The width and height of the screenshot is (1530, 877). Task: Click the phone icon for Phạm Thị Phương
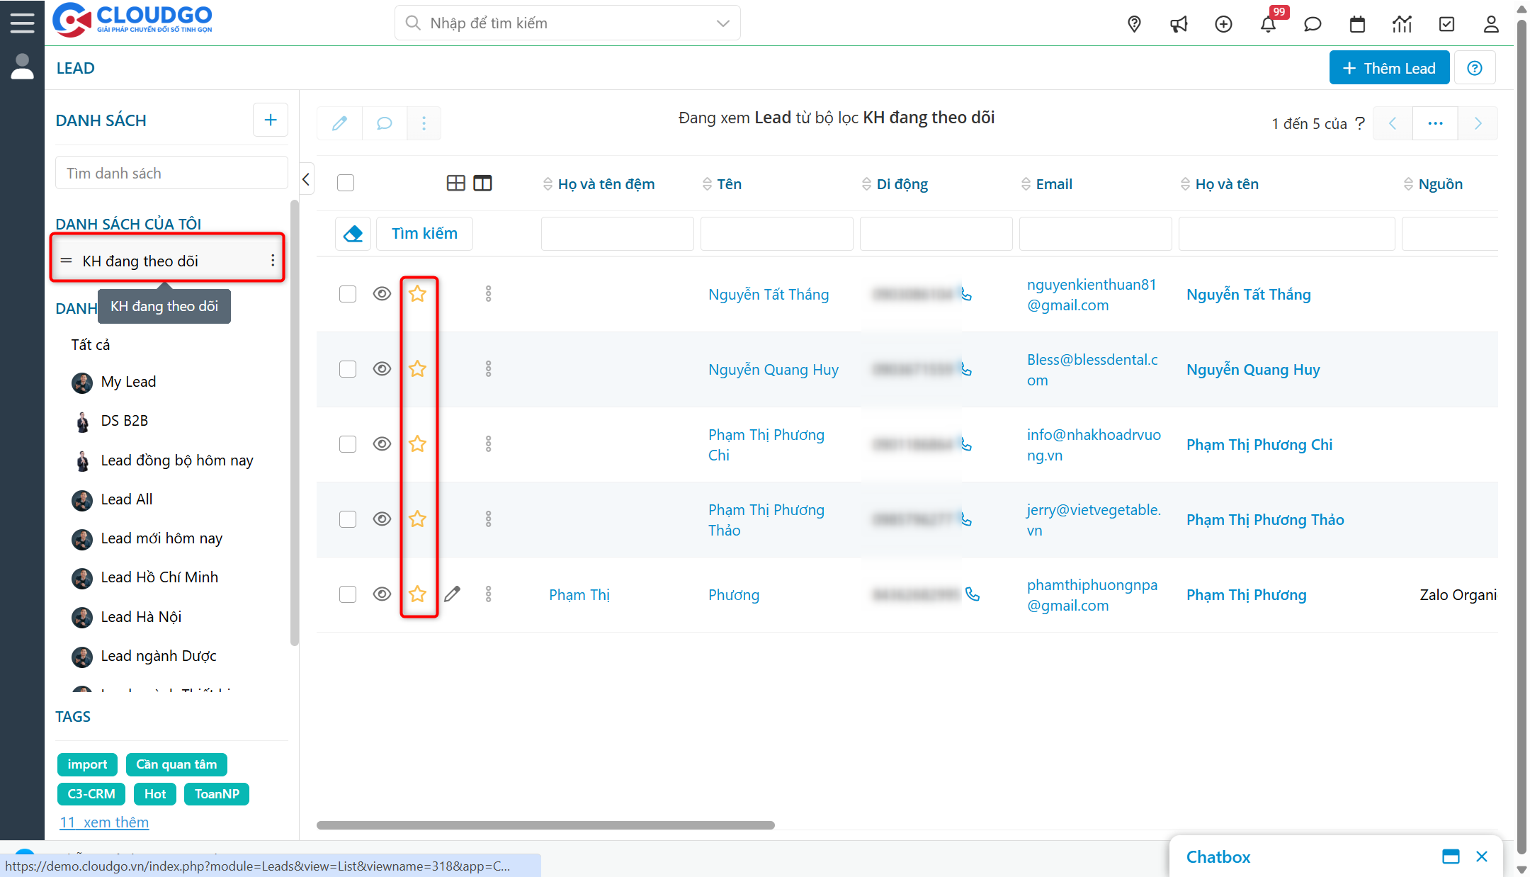click(973, 594)
